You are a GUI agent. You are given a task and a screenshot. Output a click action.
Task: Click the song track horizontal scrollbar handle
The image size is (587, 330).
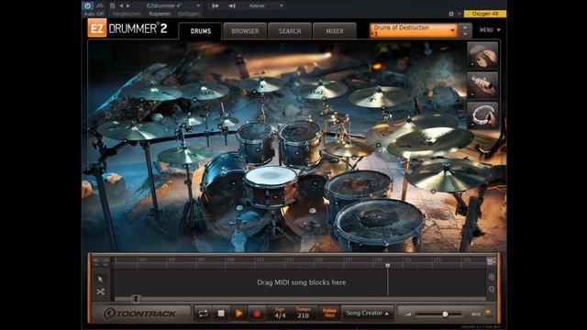tap(136, 299)
